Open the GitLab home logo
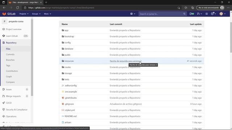This screenshot has height=130, width=232. pyautogui.click(x=9, y=14)
